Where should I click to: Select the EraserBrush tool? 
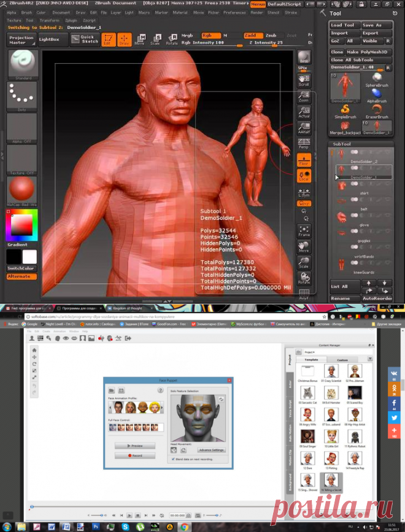pos(377,112)
